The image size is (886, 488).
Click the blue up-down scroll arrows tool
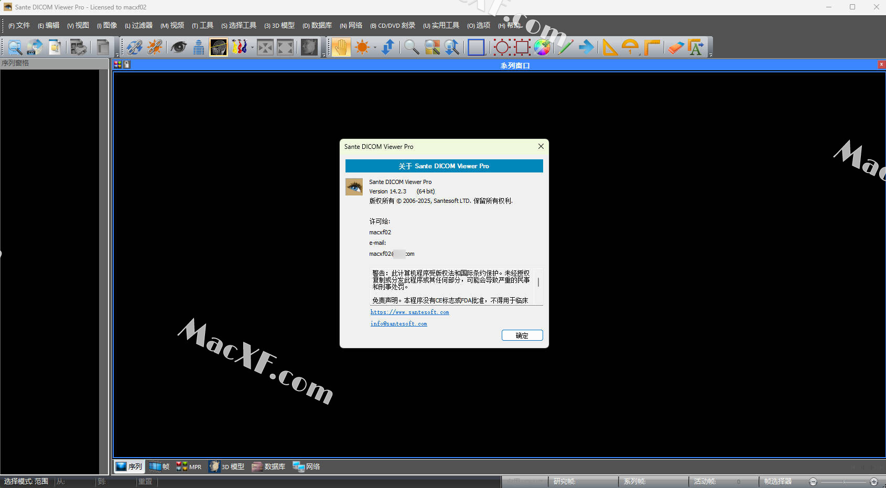pos(388,47)
